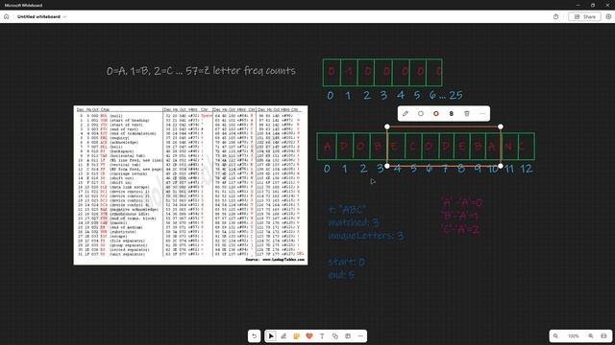The image size is (615, 345).
Task: Click the 'uniqueLetters: 3' text
Action: click(366, 236)
